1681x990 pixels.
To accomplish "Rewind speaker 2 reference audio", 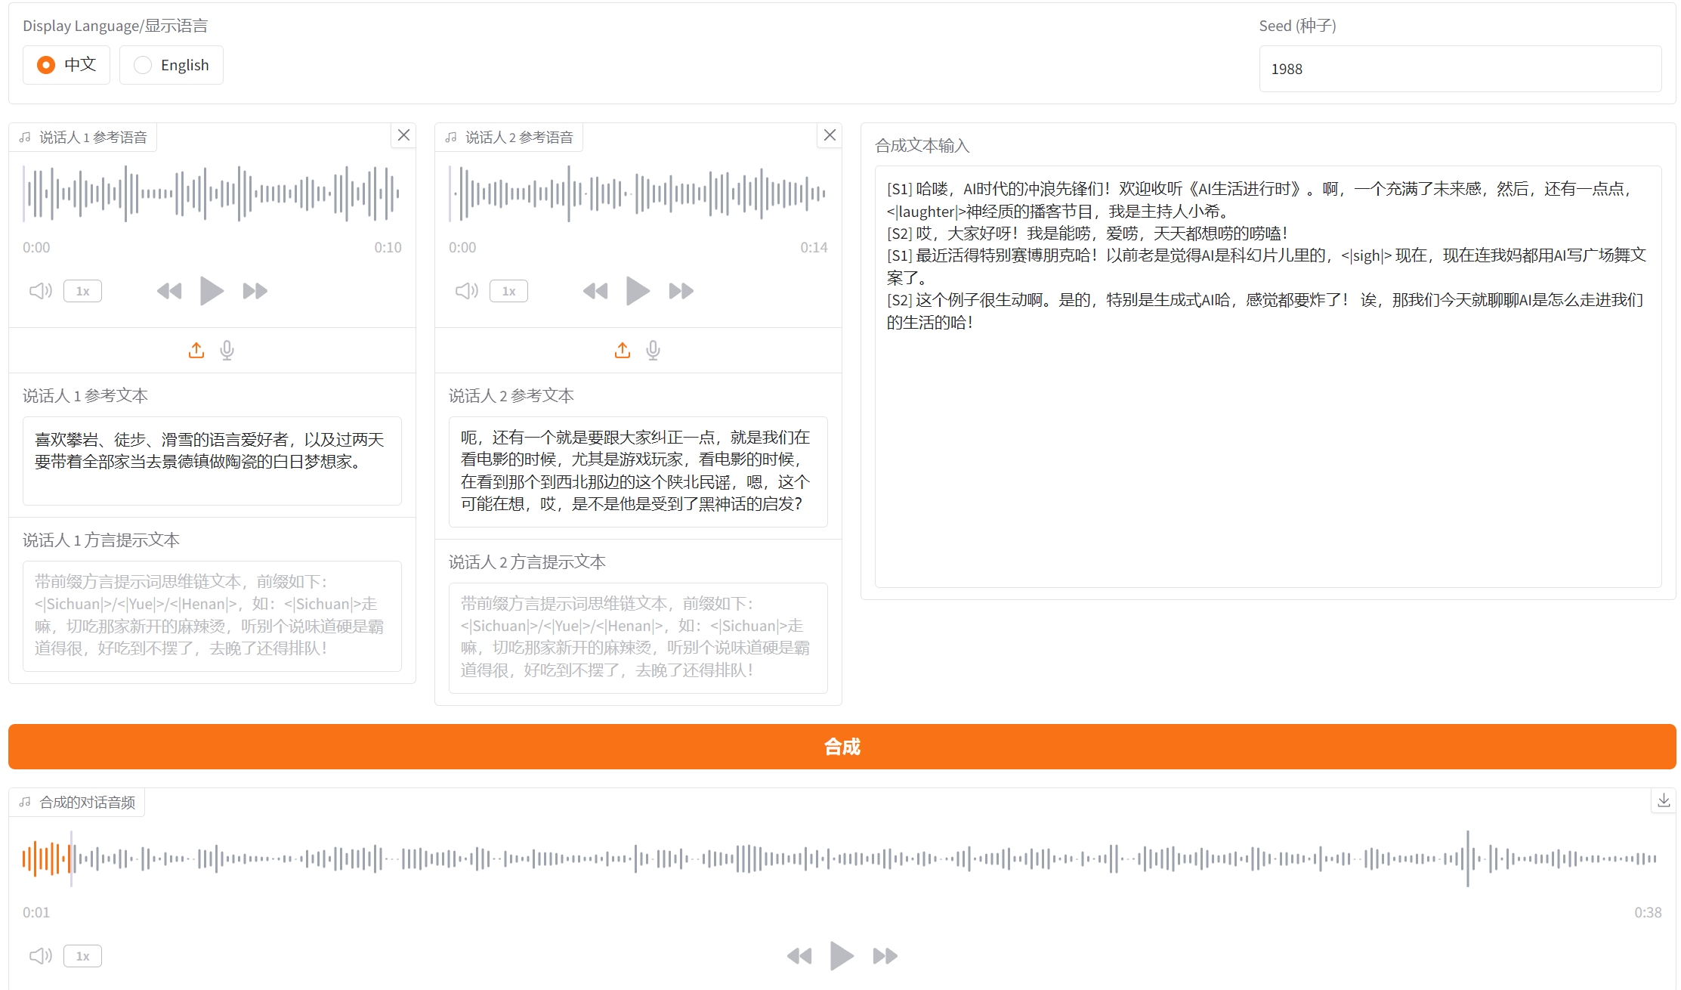I will [595, 291].
